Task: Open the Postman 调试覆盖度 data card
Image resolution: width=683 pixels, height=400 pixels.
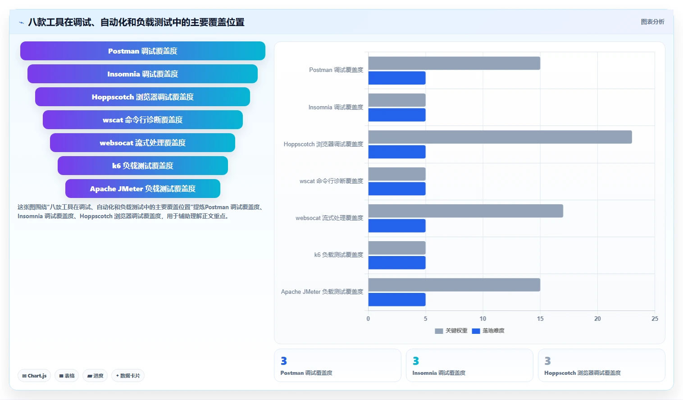Action: click(x=337, y=365)
